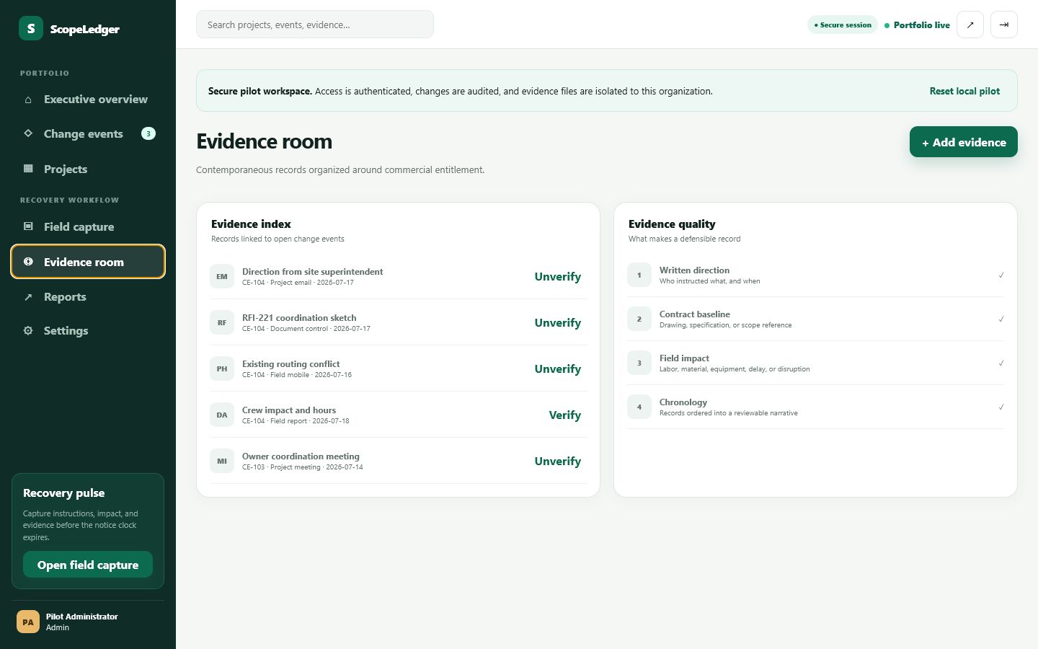
Task: Click the Evidence room sidebar icon
Action: (x=28, y=262)
